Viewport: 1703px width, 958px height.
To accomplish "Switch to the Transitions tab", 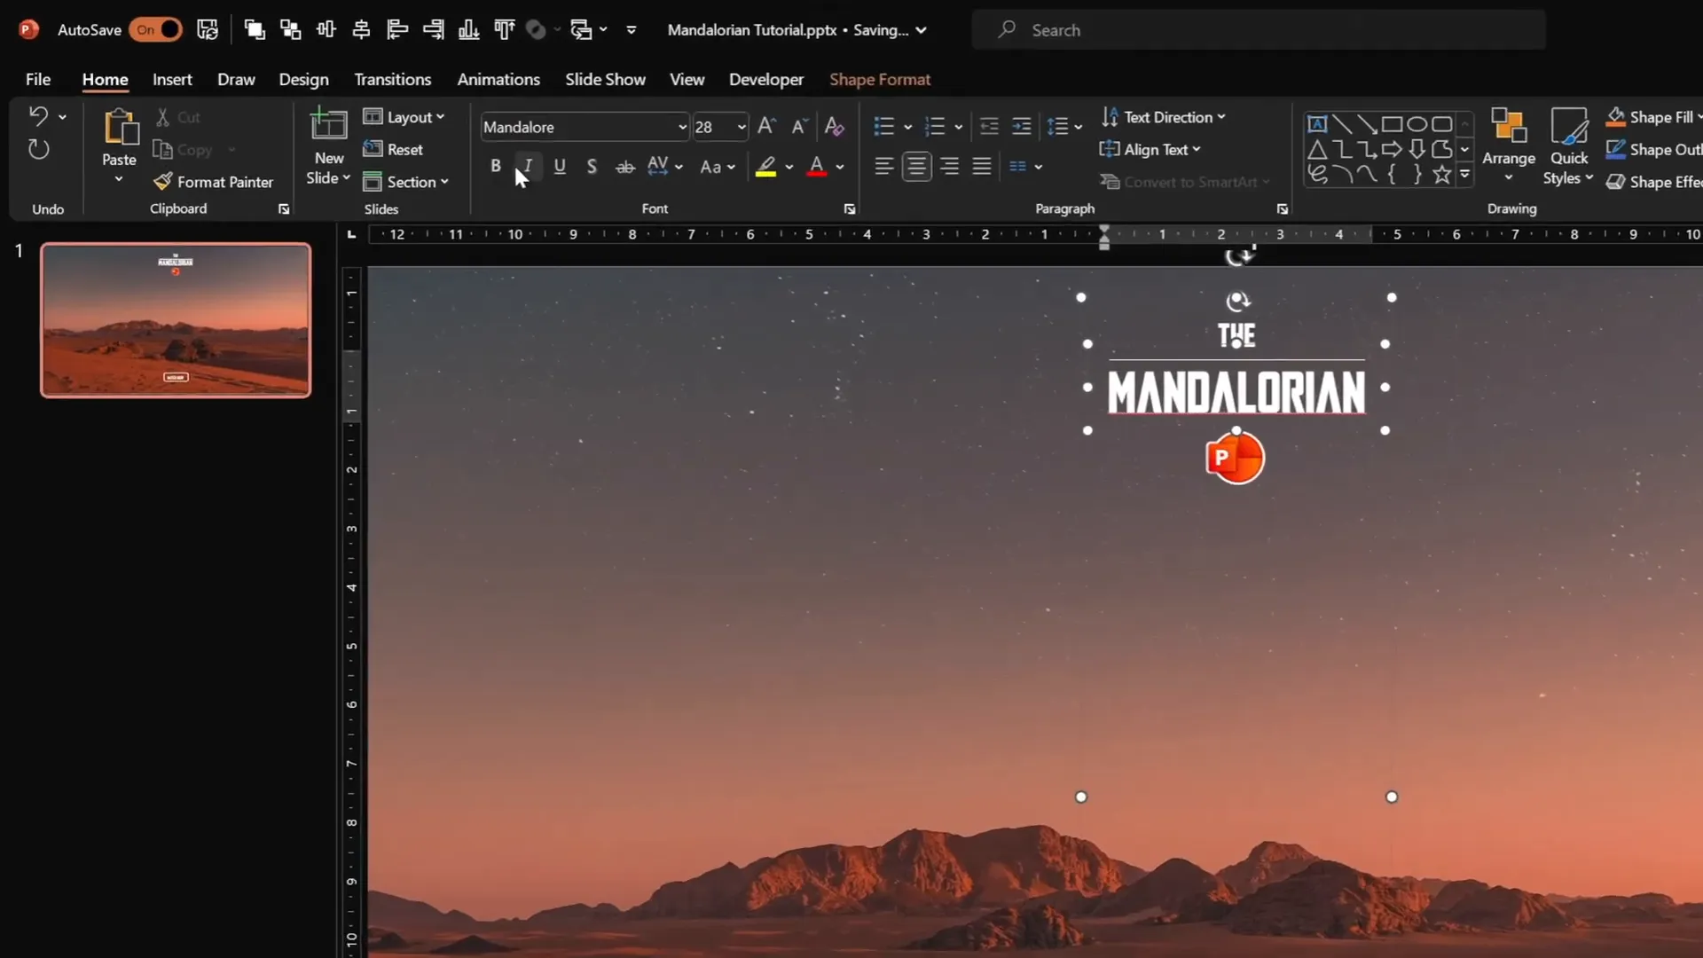I will tap(393, 79).
